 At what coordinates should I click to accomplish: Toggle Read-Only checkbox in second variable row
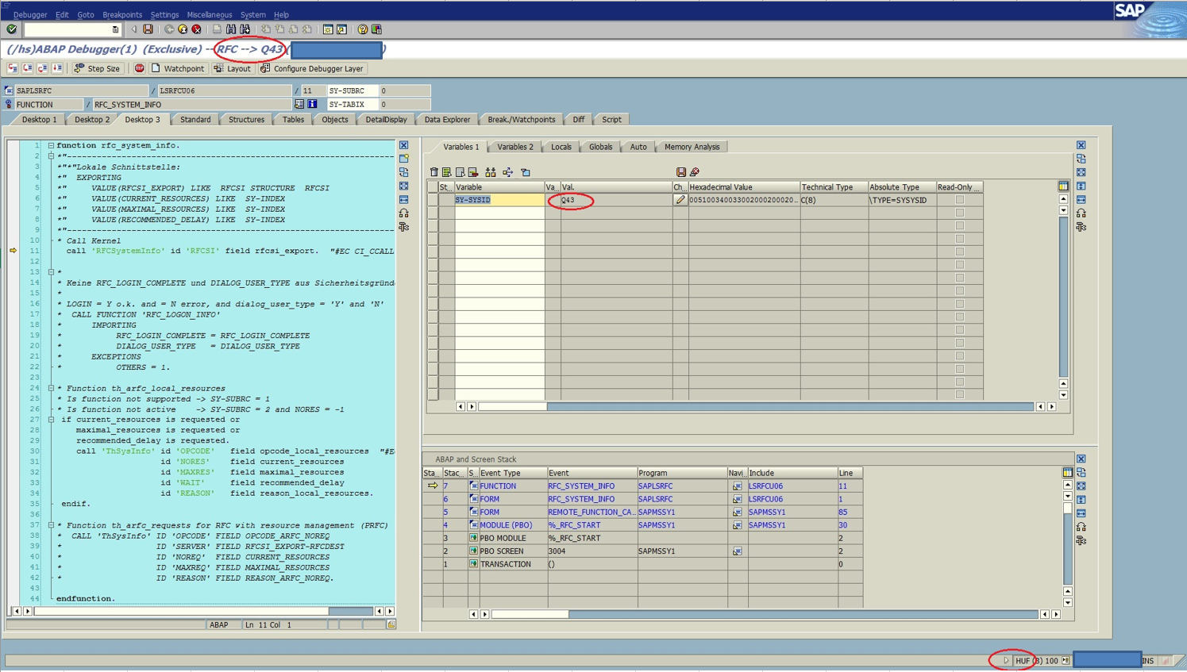tap(959, 213)
